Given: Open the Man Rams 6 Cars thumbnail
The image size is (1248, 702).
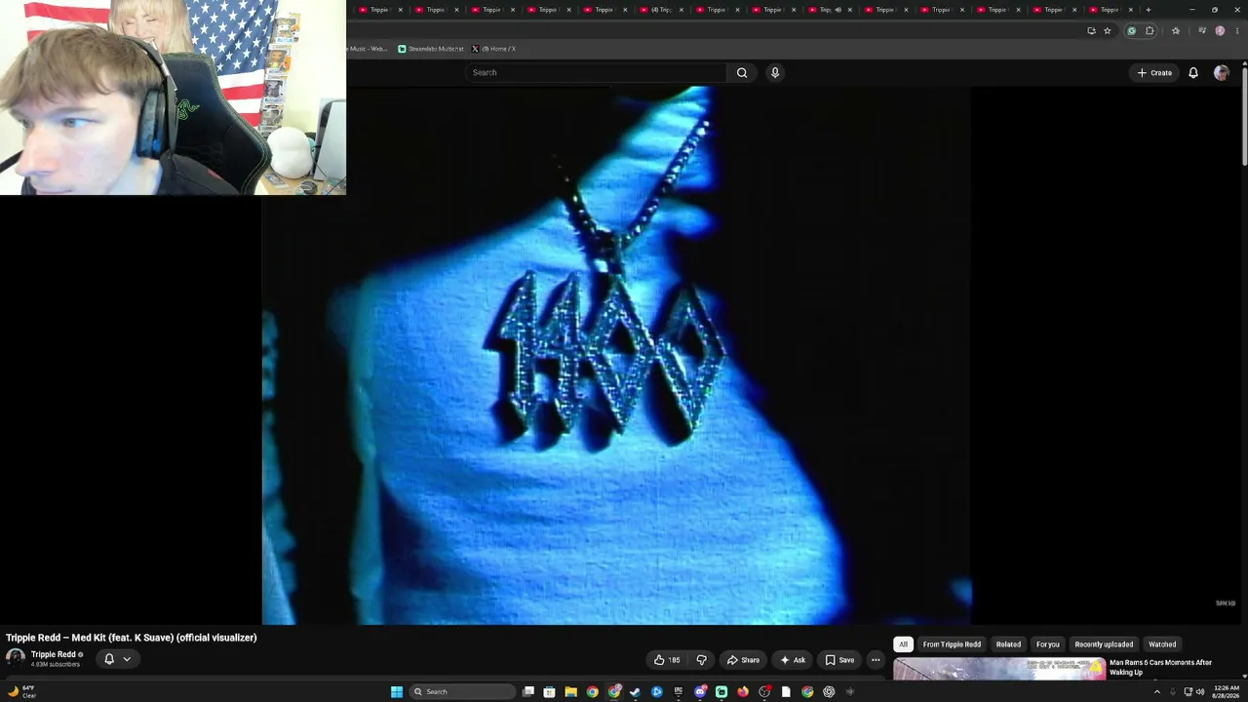Looking at the screenshot, I should point(999,669).
